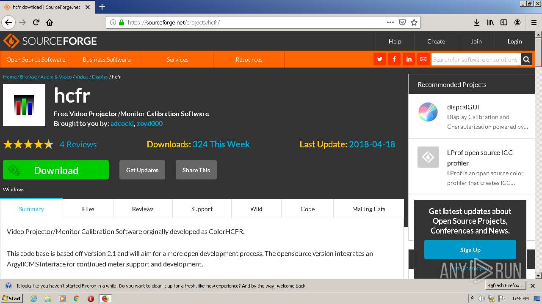Click the green padlock security icon
The height and width of the screenshot is (304, 542).
(122, 22)
